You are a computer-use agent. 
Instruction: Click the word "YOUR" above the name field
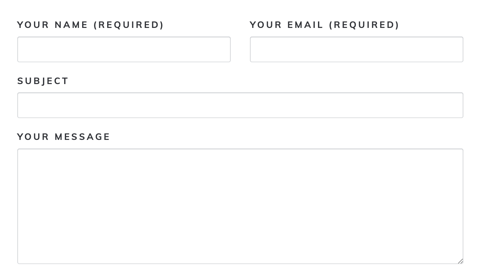(x=33, y=25)
